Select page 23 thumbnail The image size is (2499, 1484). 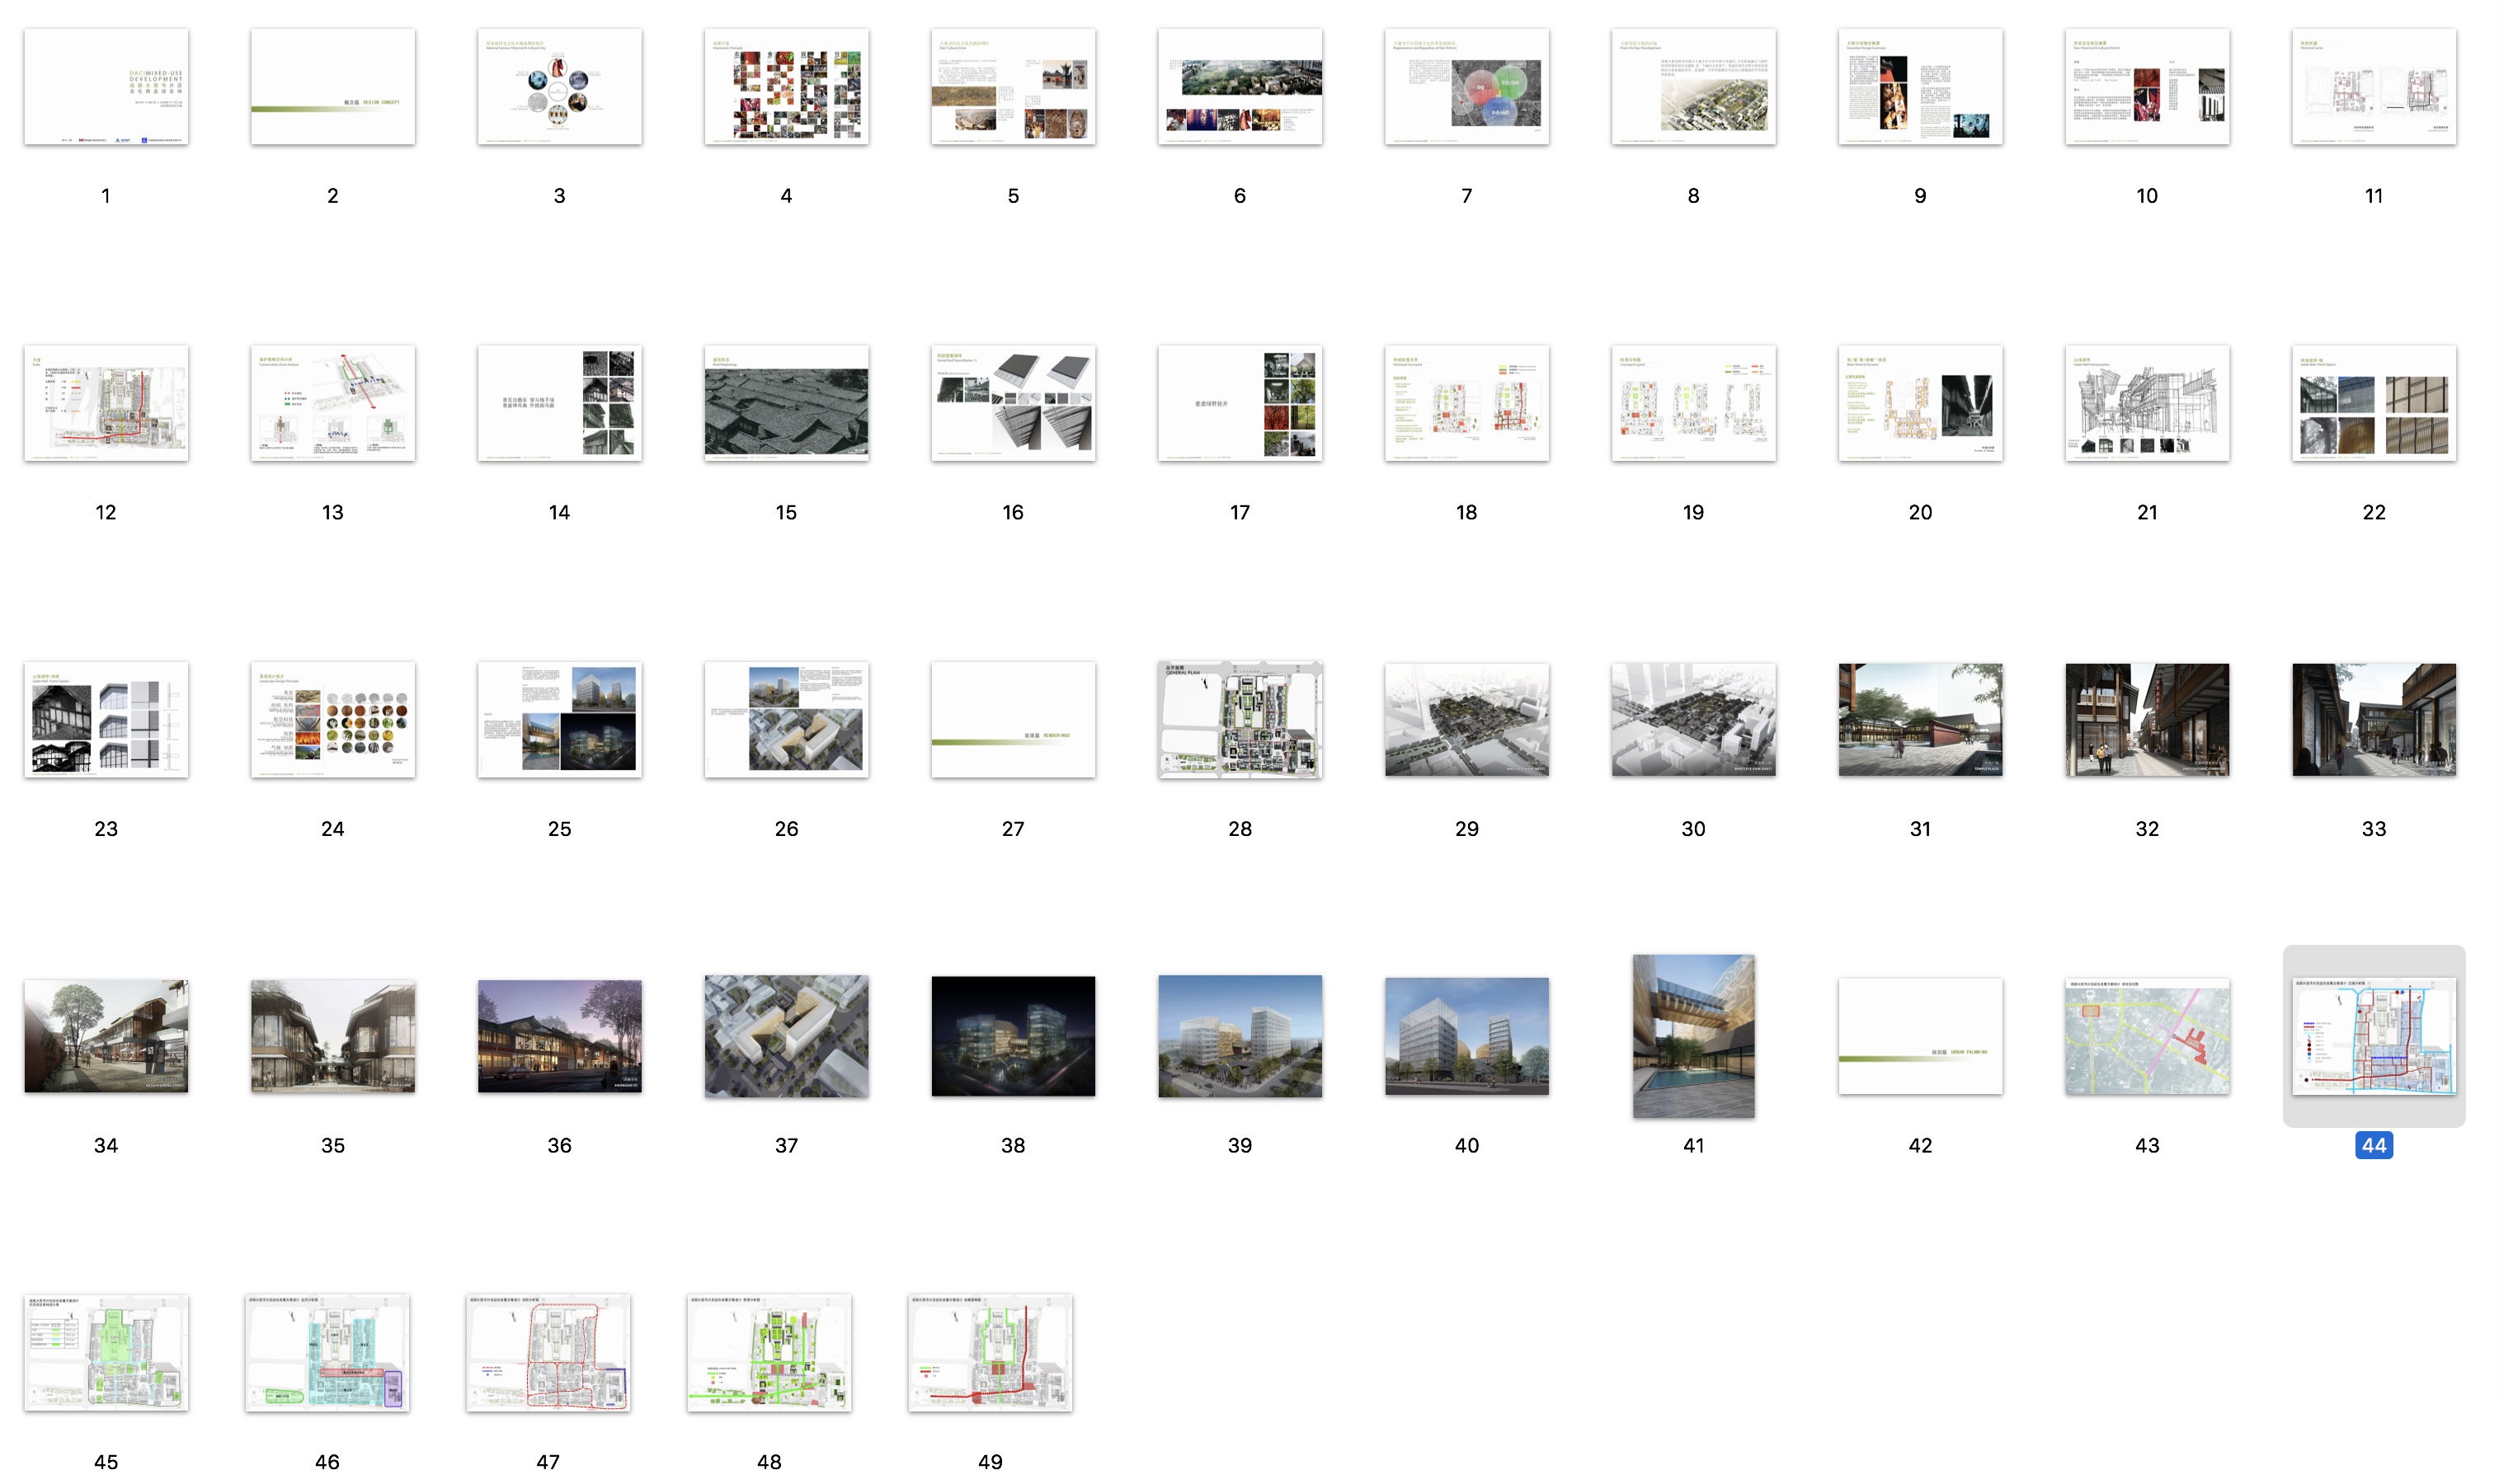[x=106, y=719]
